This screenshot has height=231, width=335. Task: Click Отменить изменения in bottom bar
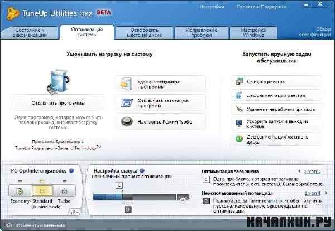click(x=41, y=225)
